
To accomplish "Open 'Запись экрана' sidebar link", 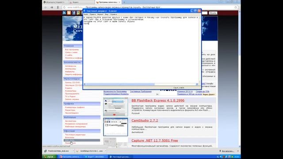I will click(x=72, y=99).
